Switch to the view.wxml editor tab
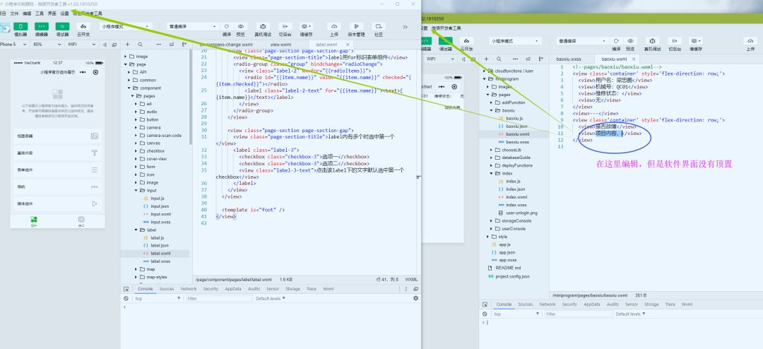Screen dimensions: 763x349 coord(280,45)
